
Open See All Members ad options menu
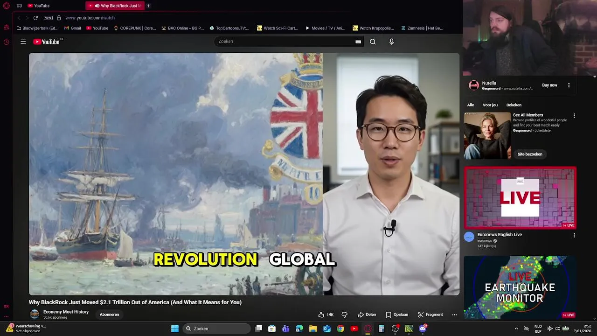click(x=574, y=116)
